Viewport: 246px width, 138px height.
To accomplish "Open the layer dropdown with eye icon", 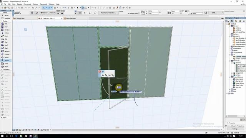I will [48, 13].
